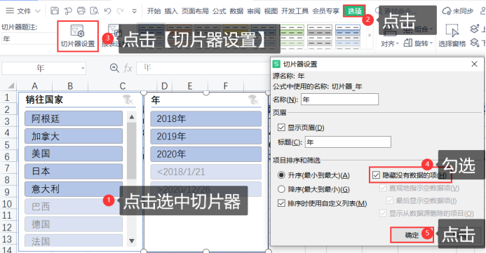The width and height of the screenshot is (486, 253).
Task: Close the 切片器设置 dialog
Action: point(474,64)
